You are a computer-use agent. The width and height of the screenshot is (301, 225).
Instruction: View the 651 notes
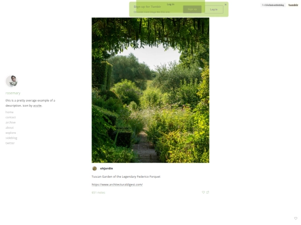coord(98,192)
